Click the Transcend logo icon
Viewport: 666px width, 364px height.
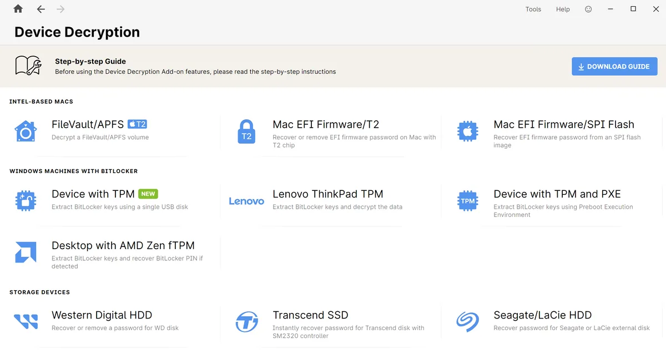[x=246, y=322]
